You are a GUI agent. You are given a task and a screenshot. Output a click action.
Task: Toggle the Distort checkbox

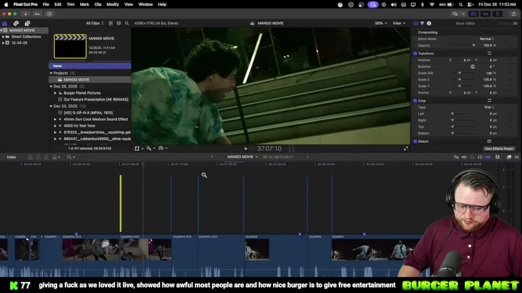pyautogui.click(x=415, y=141)
